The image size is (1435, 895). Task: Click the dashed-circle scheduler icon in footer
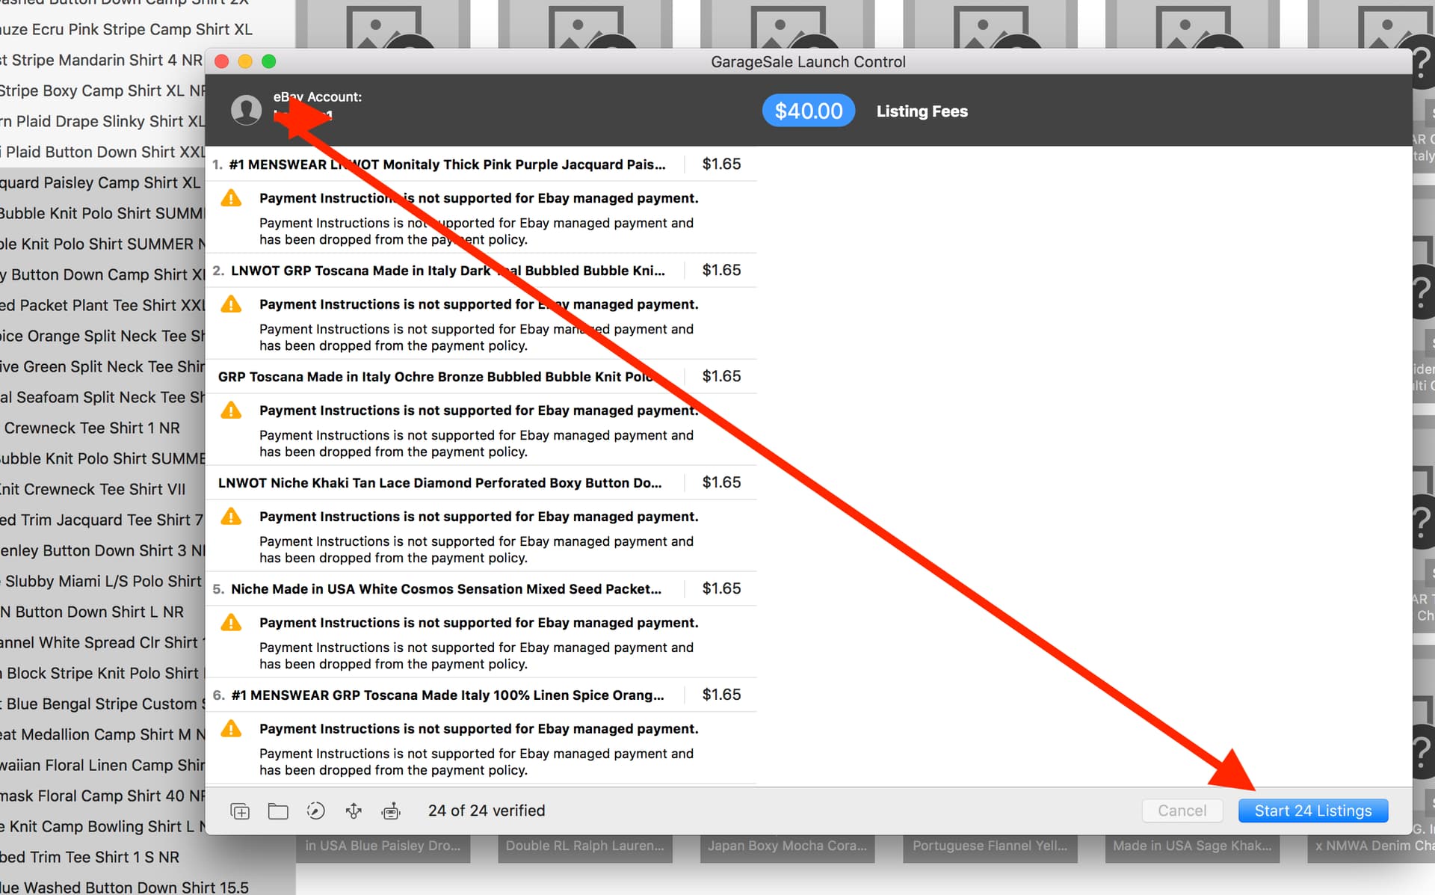coord(316,811)
